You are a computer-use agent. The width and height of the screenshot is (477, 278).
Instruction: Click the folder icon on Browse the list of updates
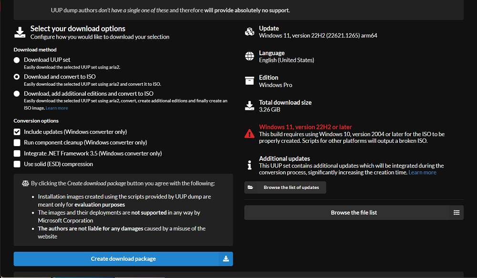pos(250,188)
